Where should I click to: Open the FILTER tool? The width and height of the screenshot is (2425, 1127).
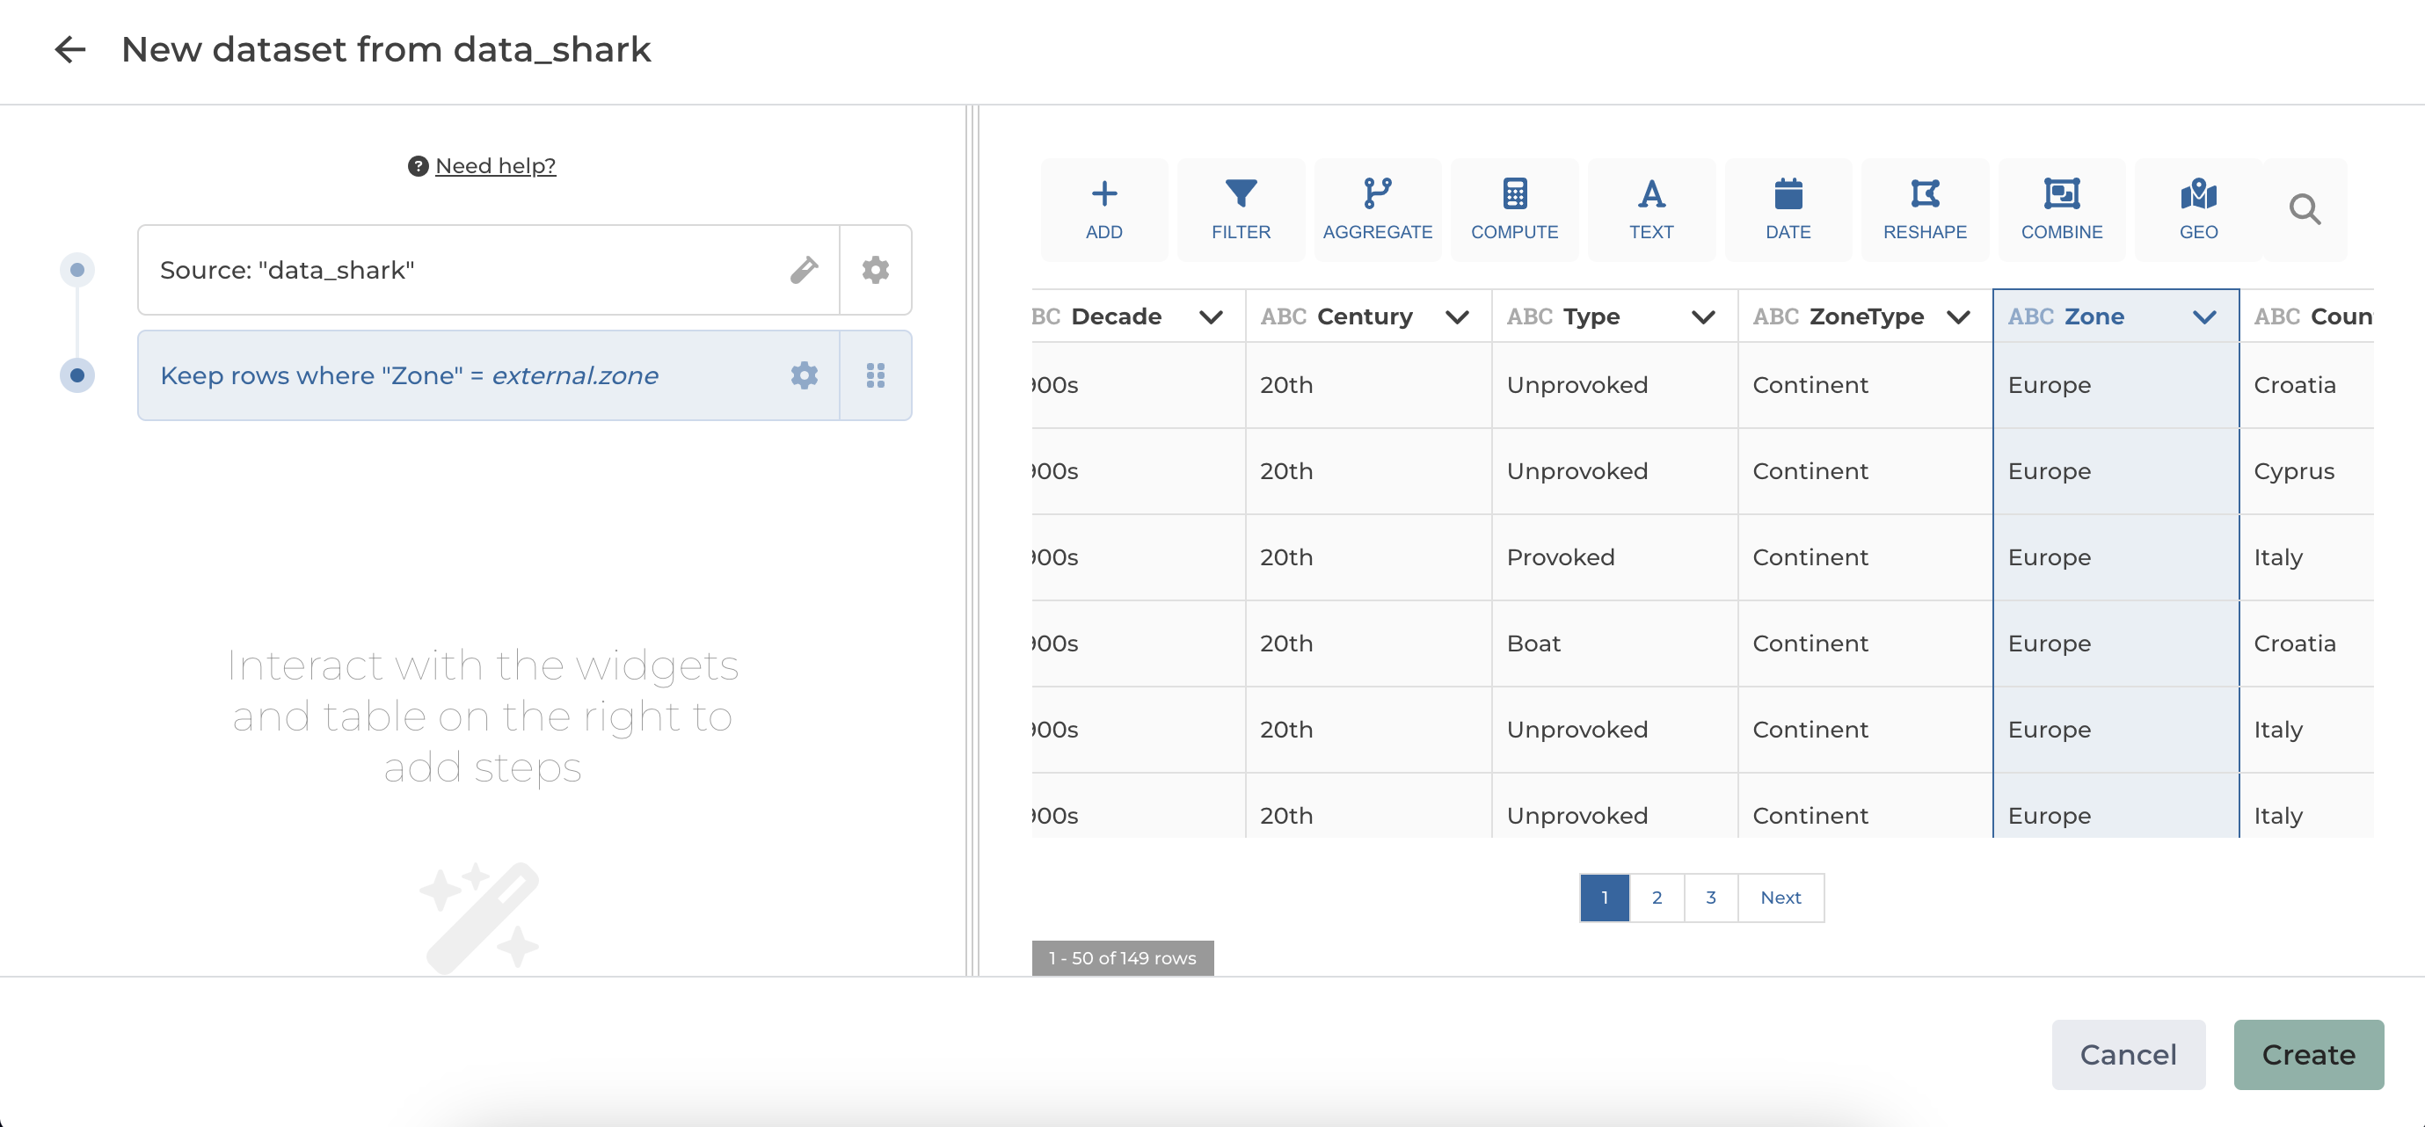coord(1240,209)
